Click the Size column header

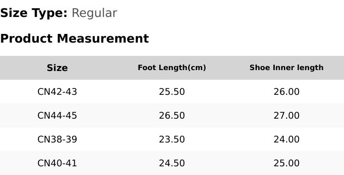(x=57, y=68)
